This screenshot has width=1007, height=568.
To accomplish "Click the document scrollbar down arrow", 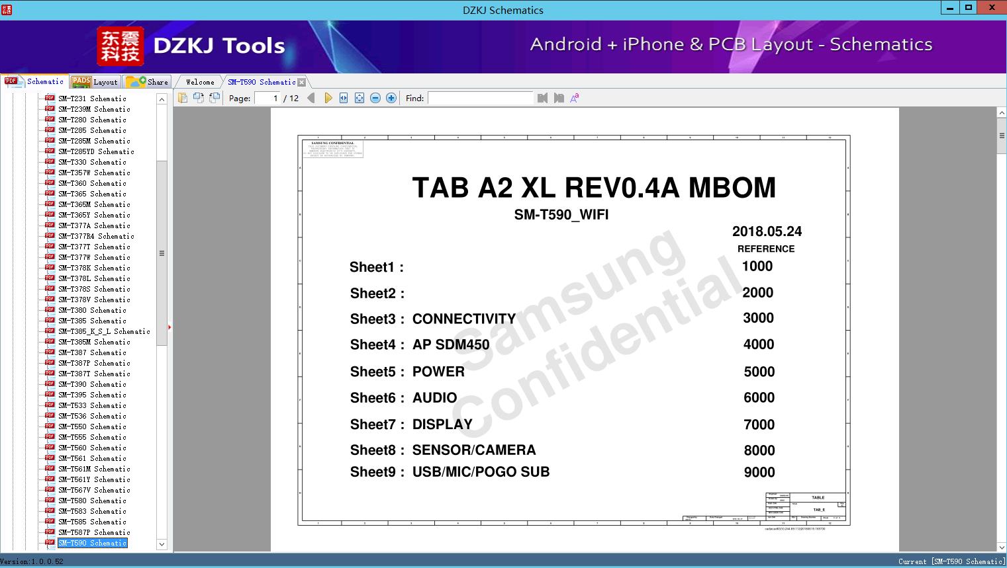I will click(1002, 547).
